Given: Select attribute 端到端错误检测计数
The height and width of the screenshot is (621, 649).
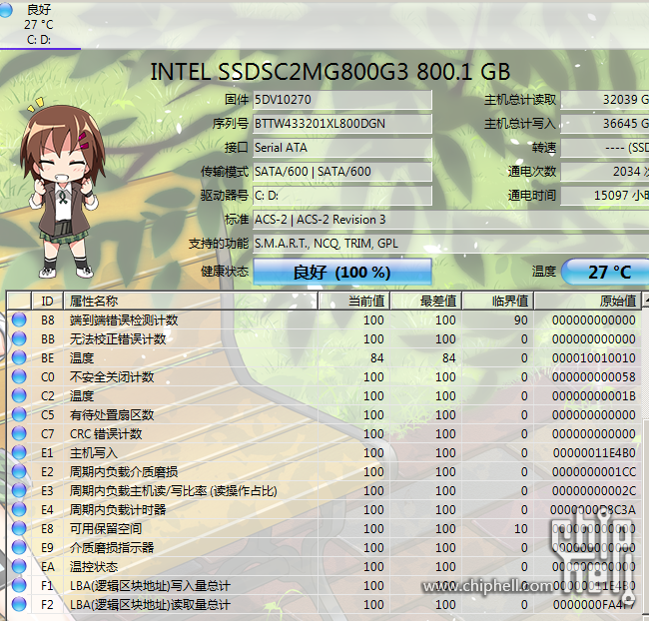Looking at the screenshot, I should tap(124, 320).
